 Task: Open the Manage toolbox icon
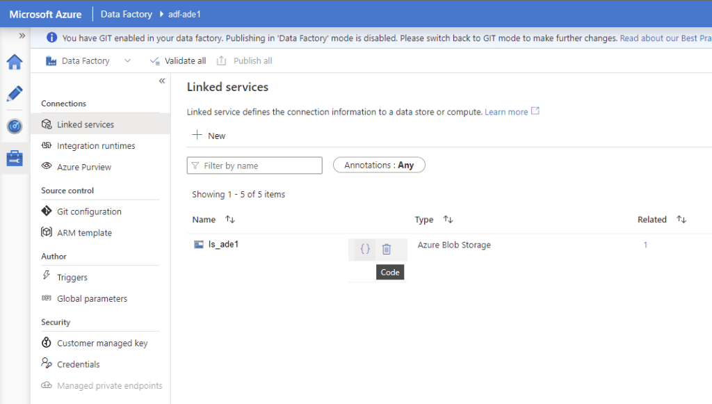tap(15, 159)
